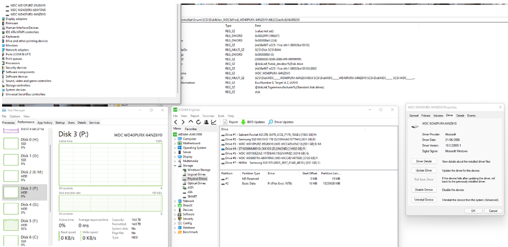
Task: Click the Motherboard icon in AIDA64 tree
Action: click(x=180, y=143)
